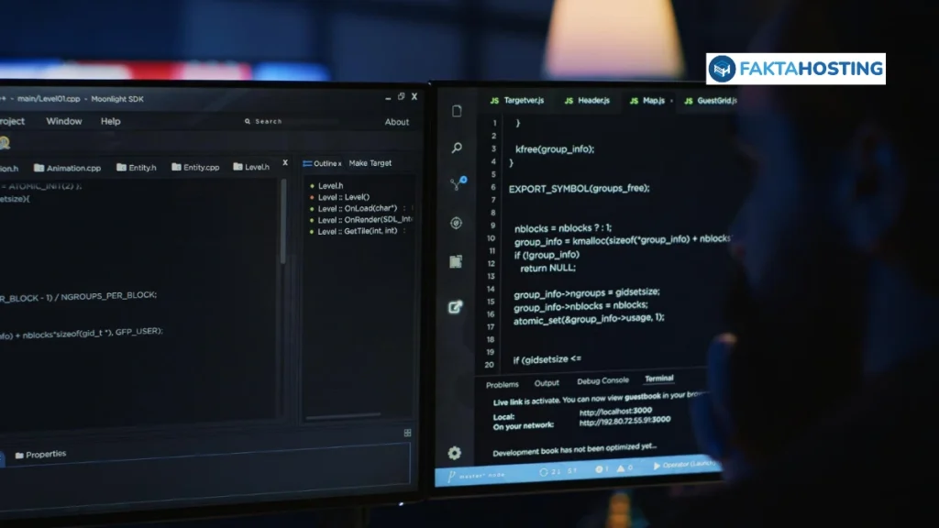Click the share/export icon in sidebar

point(455,307)
